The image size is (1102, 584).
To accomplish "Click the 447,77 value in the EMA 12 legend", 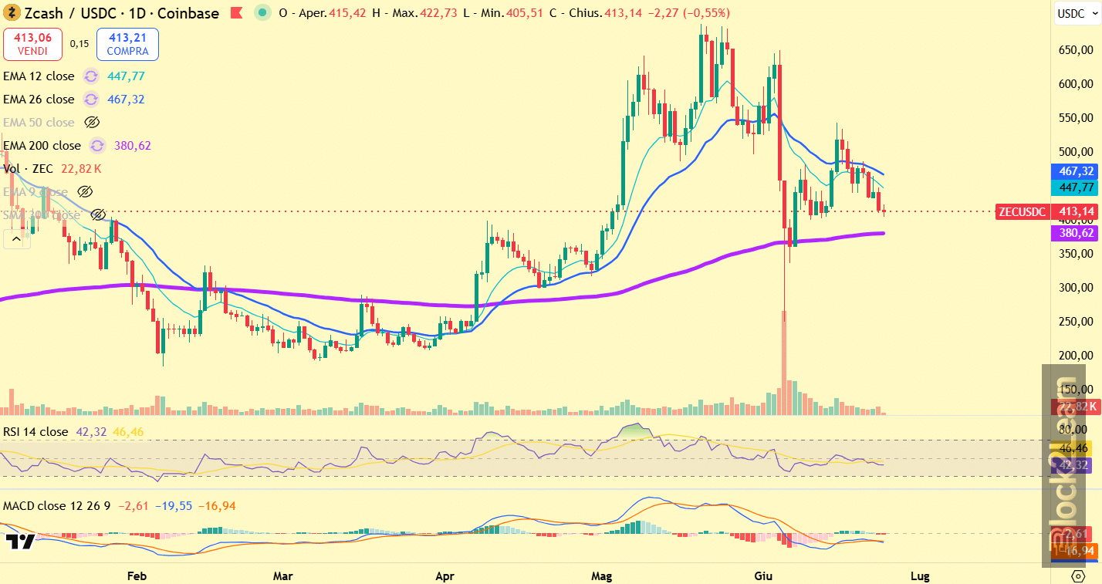I will tap(127, 76).
